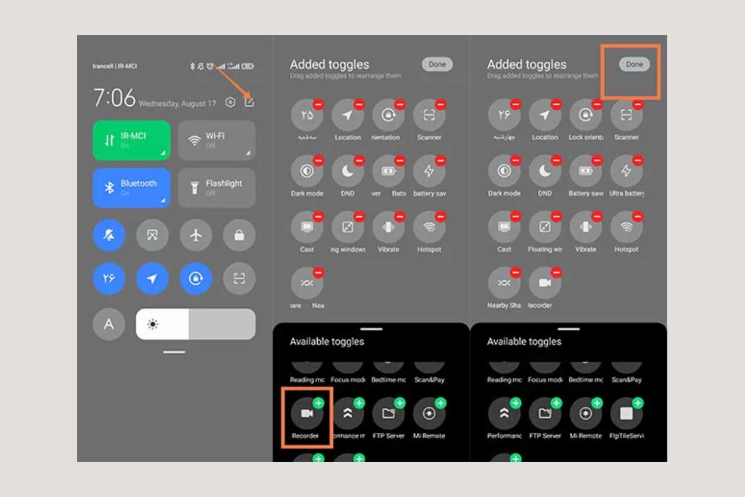Tap sun icon on brightness slider
Image resolution: width=745 pixels, height=497 pixels.
click(152, 324)
